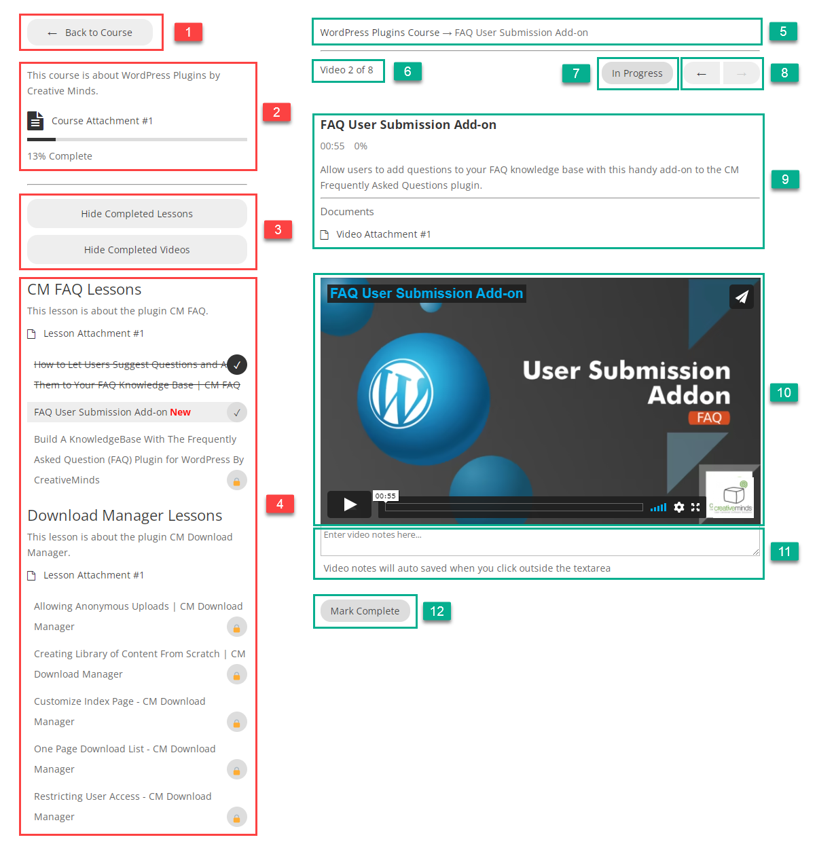
Task: Go to next video with right arrow
Action: 741,73
